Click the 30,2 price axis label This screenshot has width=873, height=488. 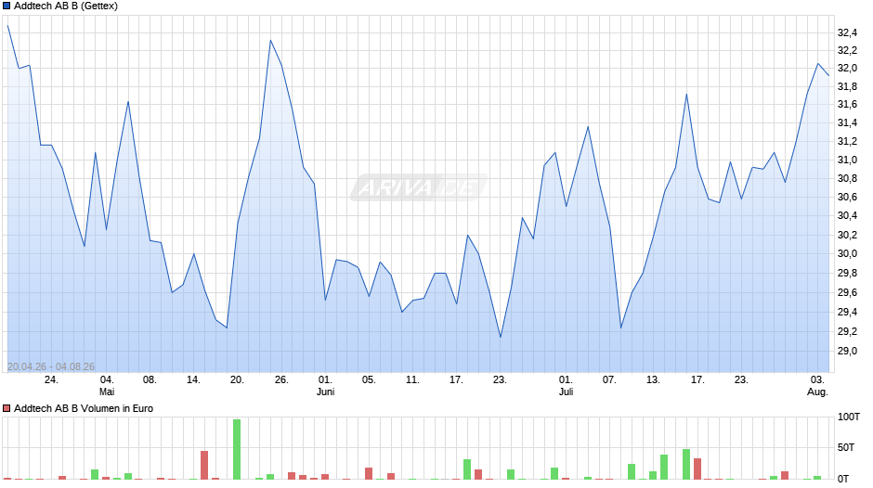(x=847, y=235)
